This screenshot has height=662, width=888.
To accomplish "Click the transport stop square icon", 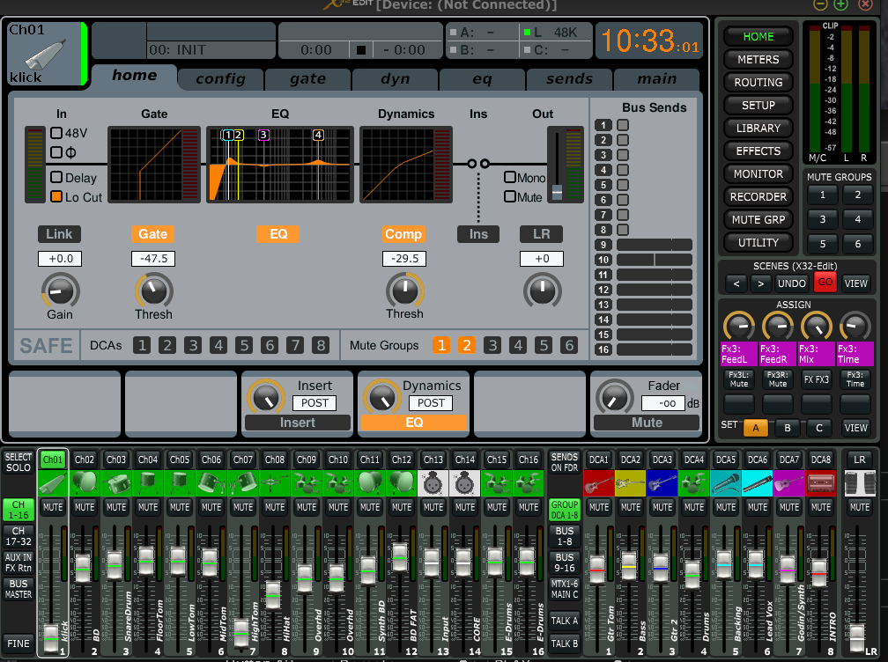I will click(x=361, y=50).
